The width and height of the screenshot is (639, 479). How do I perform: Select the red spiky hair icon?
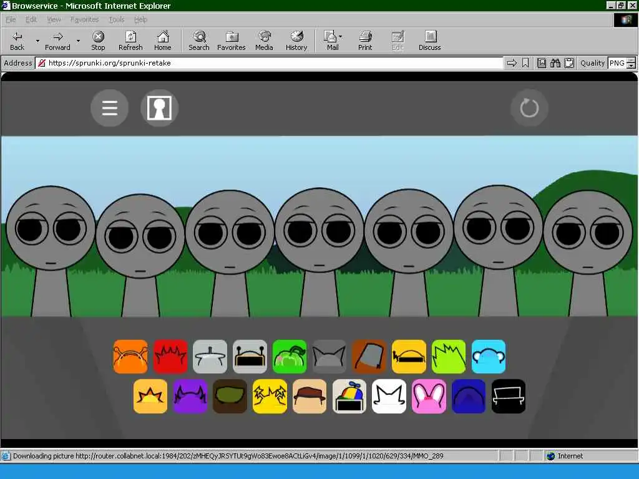[x=170, y=356]
